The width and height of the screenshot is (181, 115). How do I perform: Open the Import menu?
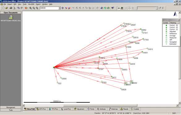[10, 4]
